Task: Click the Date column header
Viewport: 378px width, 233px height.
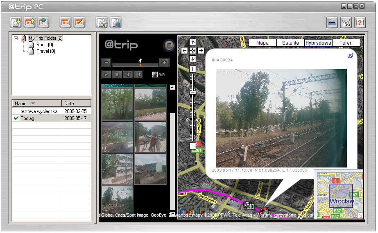Action: [77, 103]
